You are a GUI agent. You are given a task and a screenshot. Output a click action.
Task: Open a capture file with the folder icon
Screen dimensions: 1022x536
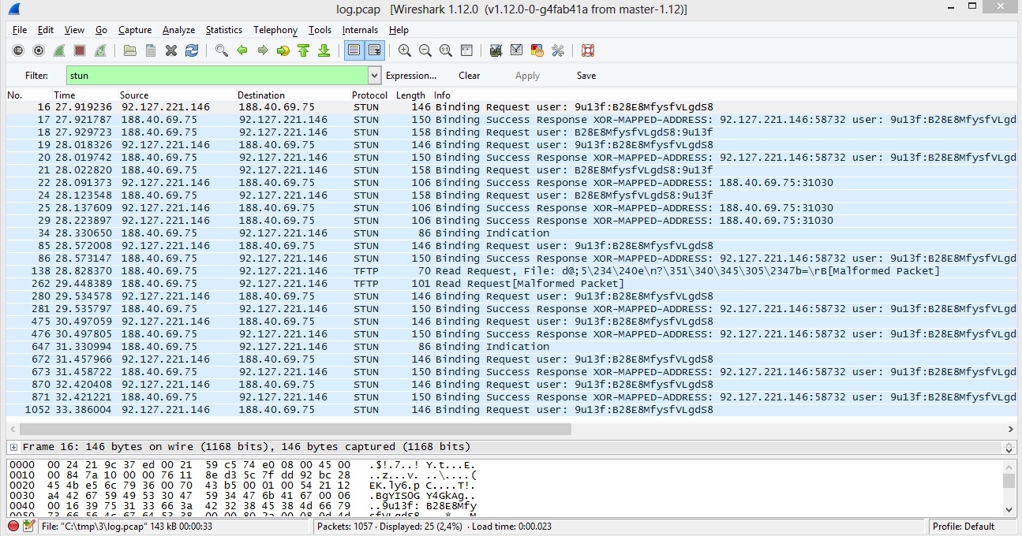pos(130,50)
